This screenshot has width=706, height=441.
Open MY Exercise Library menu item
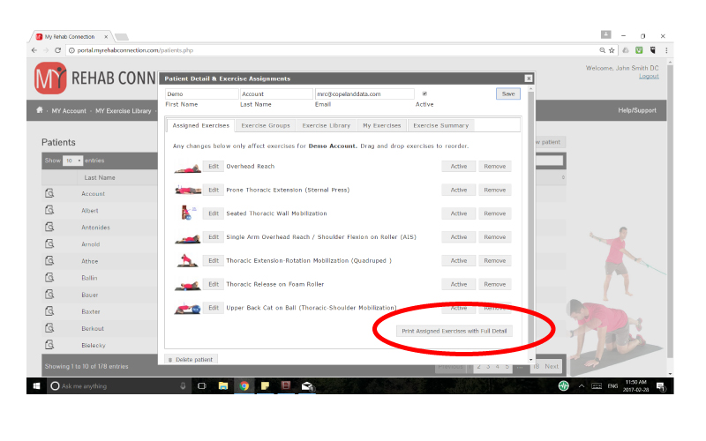pos(124,111)
